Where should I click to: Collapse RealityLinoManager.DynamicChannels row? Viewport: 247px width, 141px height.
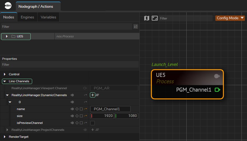click(x=7, y=95)
